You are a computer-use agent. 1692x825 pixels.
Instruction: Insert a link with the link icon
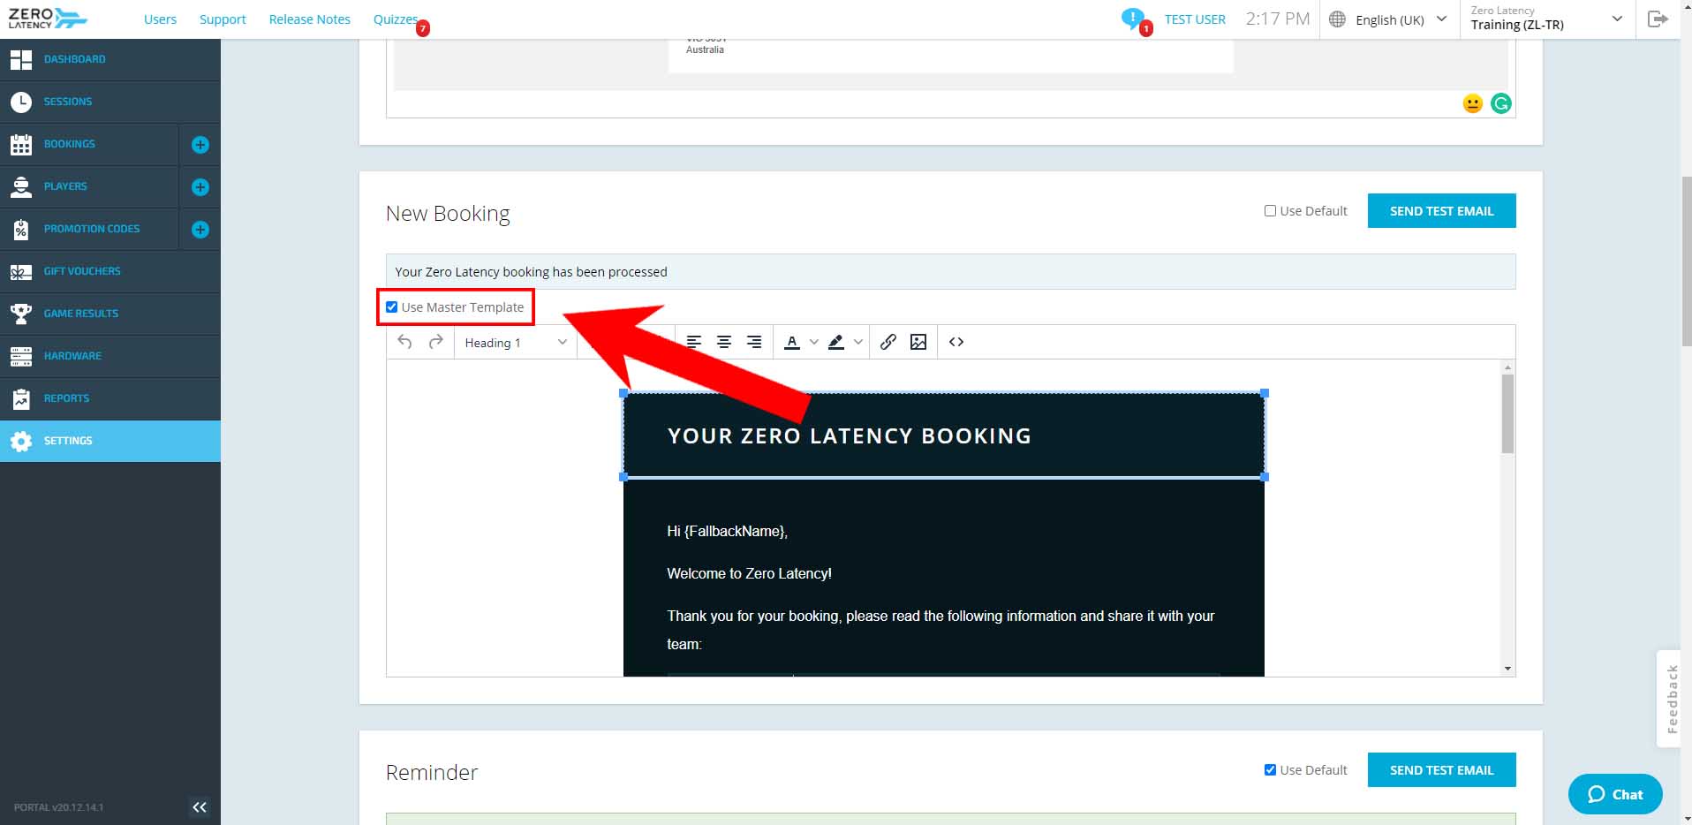[x=888, y=342]
